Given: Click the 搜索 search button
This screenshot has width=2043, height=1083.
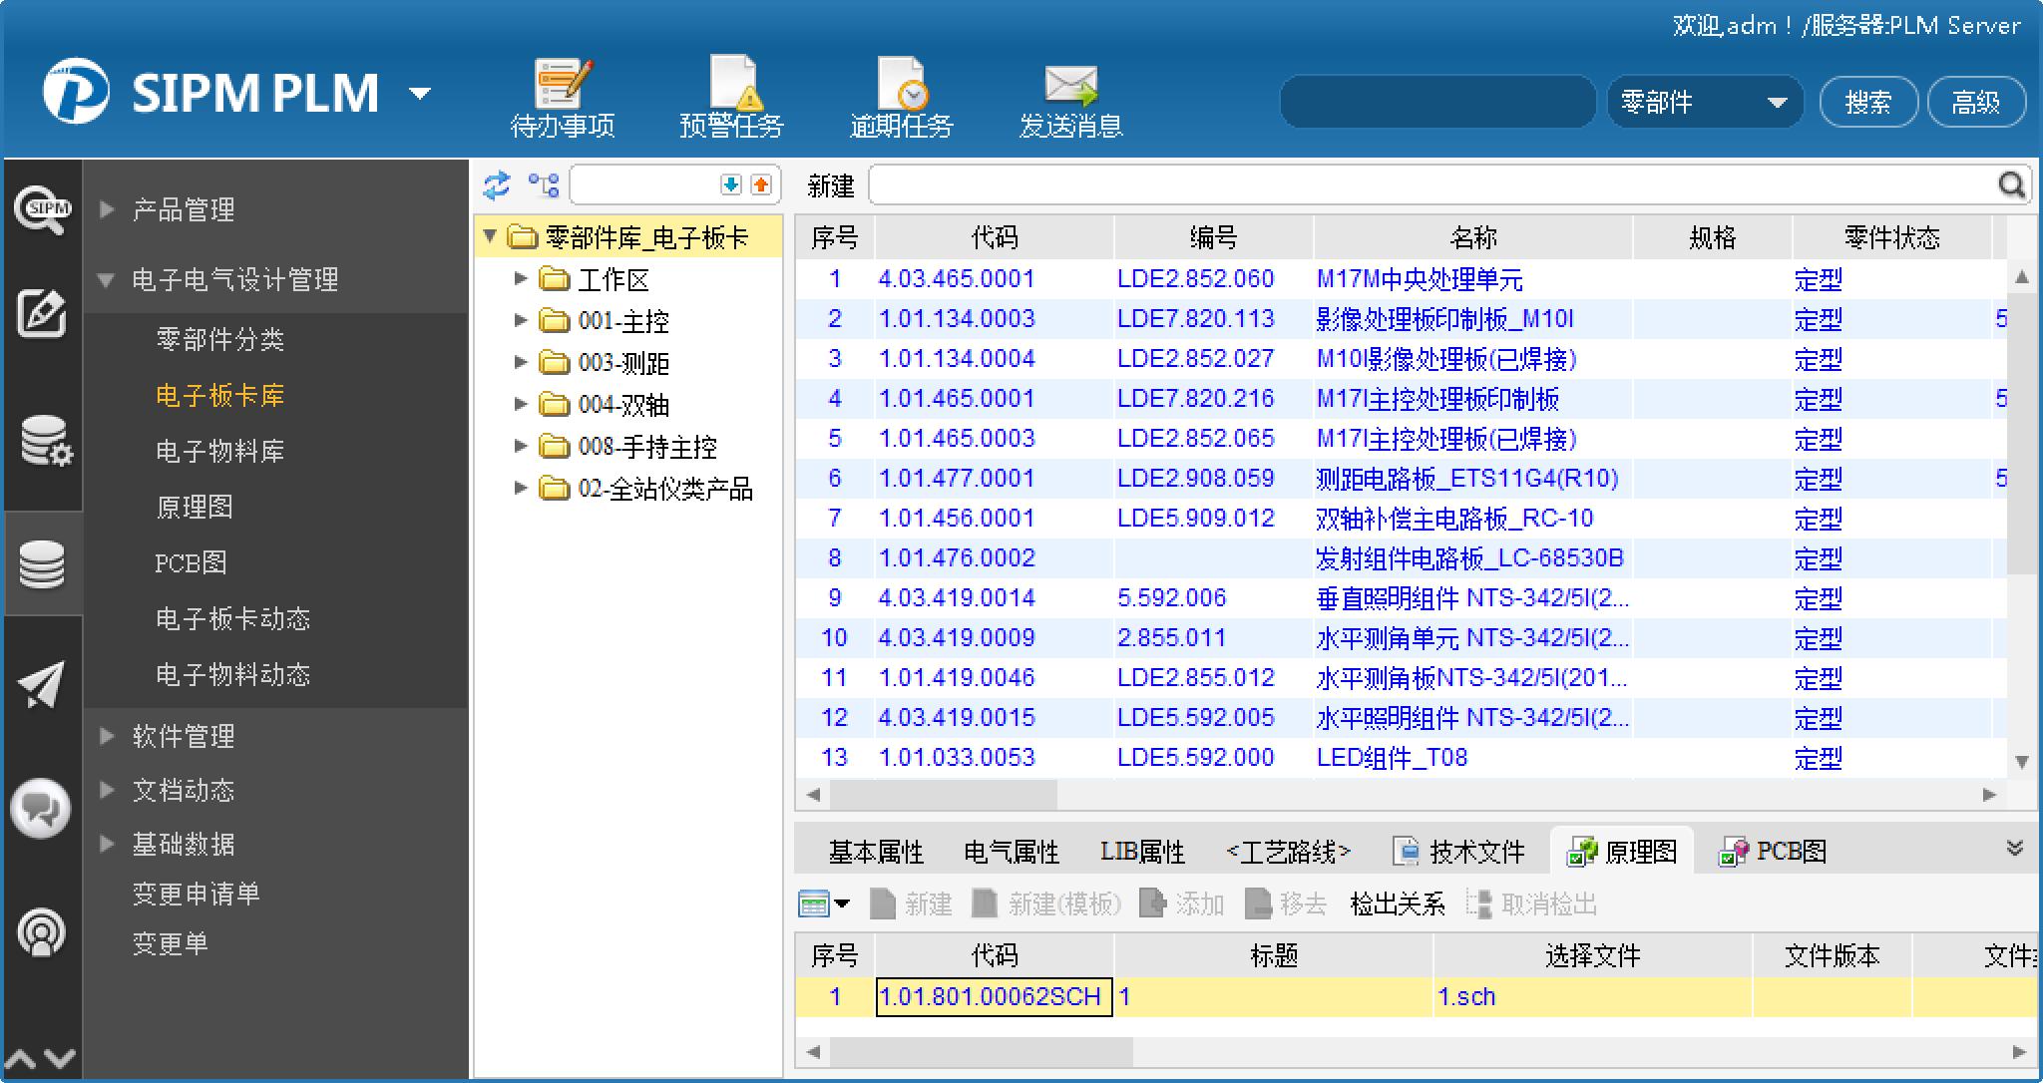Looking at the screenshot, I should (1867, 103).
